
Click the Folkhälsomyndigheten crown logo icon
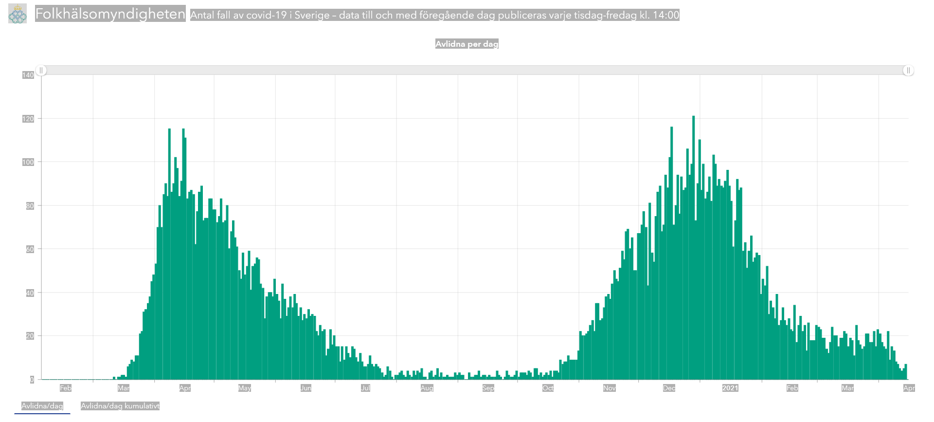pyautogui.click(x=18, y=14)
